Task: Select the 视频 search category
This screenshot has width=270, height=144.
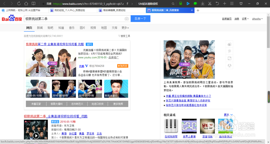Action: coord(93,28)
